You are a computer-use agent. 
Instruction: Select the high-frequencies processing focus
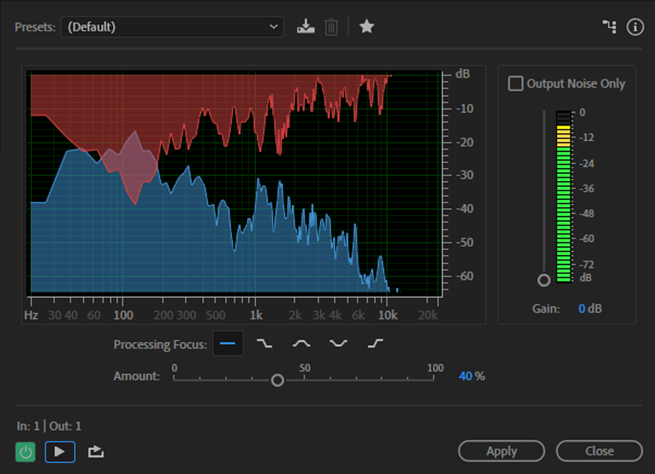click(375, 344)
